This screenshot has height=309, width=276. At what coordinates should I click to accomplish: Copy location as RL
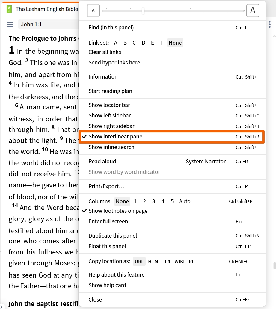191,262
